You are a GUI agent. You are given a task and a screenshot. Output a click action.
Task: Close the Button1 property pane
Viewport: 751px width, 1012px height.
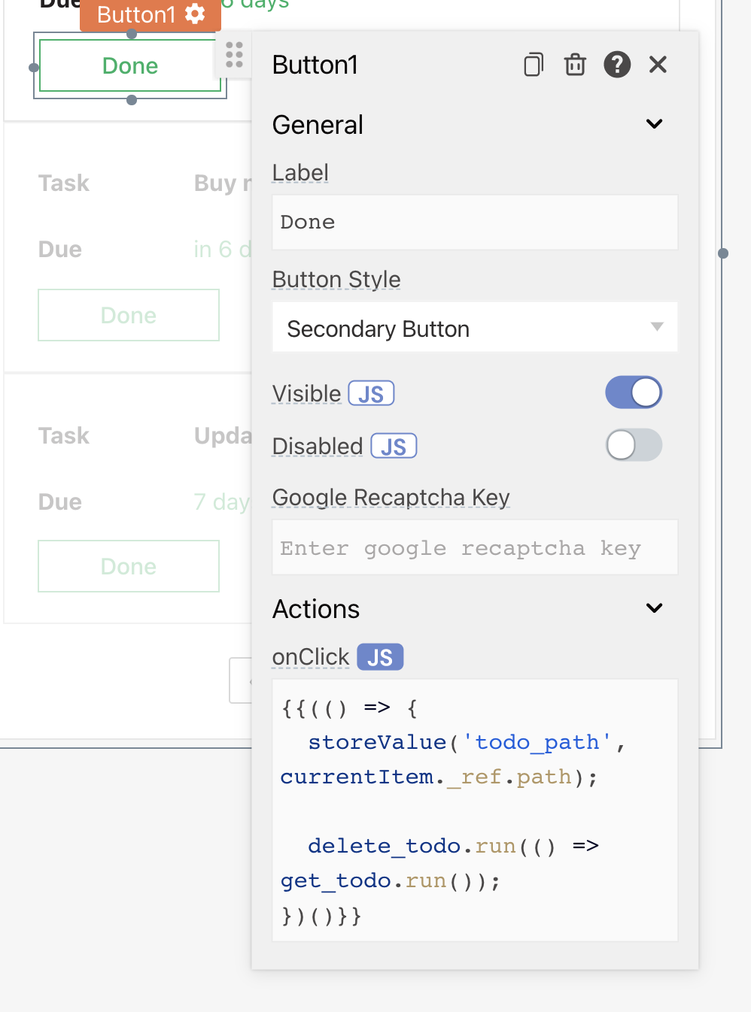(x=658, y=65)
